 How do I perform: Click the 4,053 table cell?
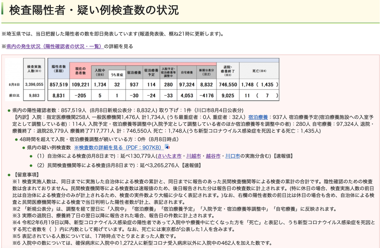(x=187, y=96)
